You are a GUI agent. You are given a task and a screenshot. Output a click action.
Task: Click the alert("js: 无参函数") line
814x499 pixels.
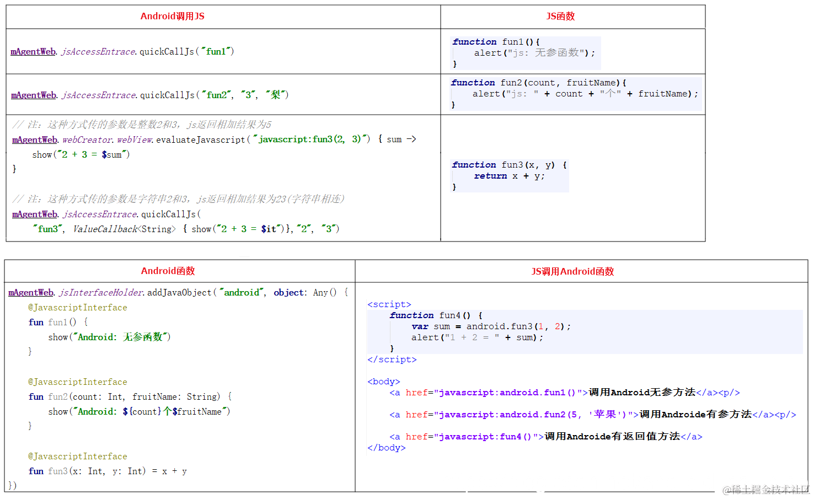(x=534, y=53)
